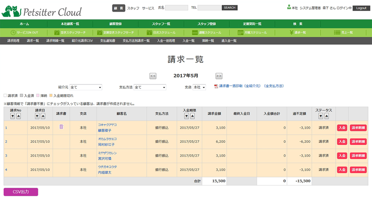Open 入金一括処理 submenu
The height and width of the screenshot is (216, 372).
click(166, 41)
